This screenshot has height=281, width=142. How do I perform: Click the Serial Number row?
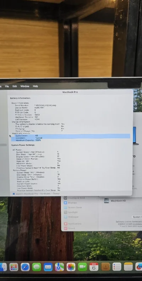click(36, 106)
